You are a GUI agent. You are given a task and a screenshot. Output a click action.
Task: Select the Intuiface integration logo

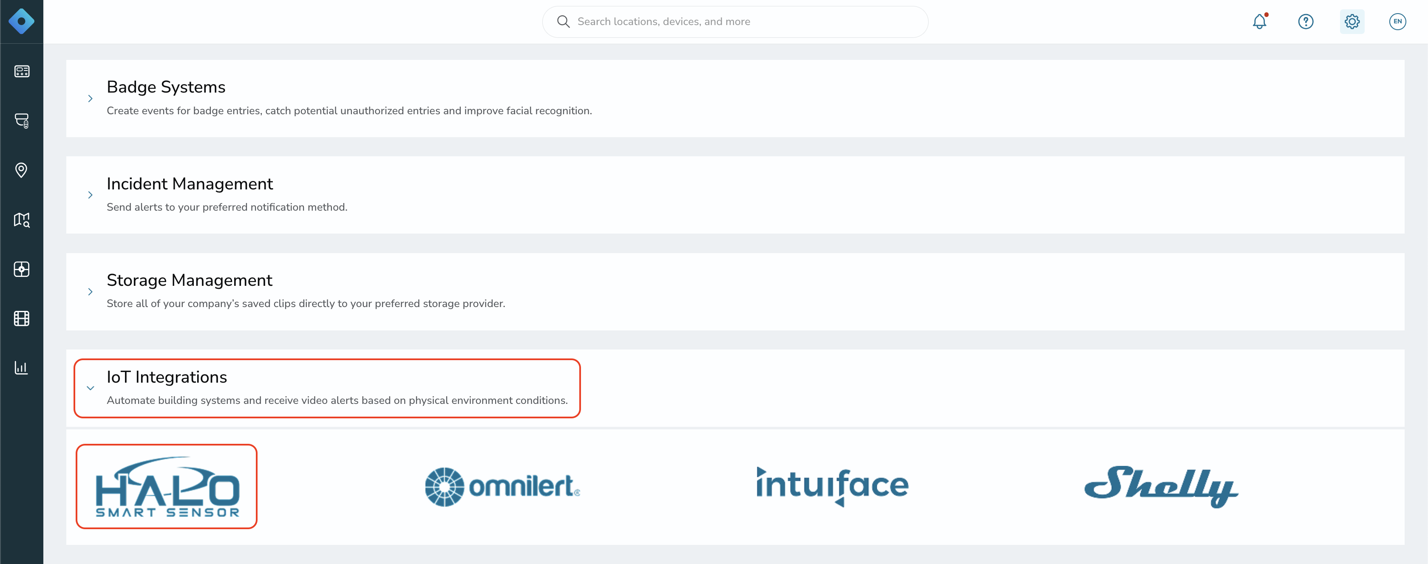click(833, 486)
